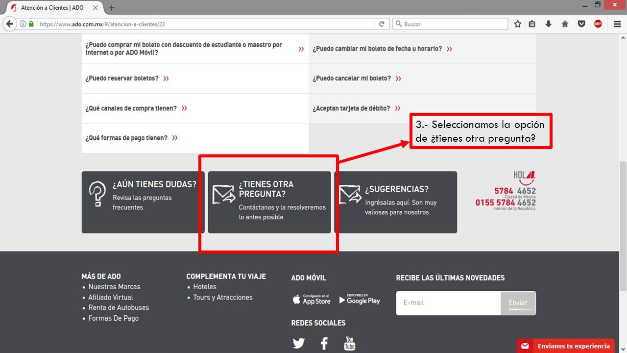The image size is (627, 353).
Task: Bookmark this page with the star icon
Action: coord(518,24)
